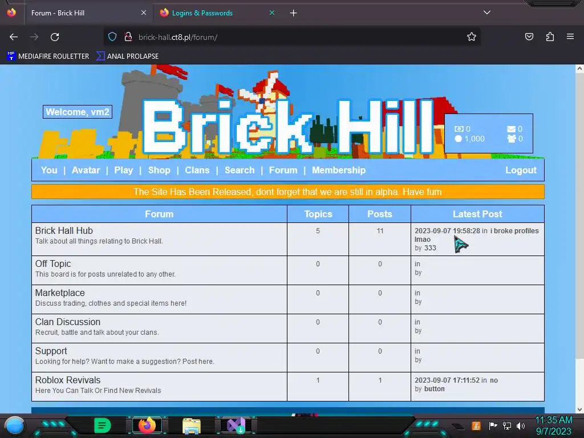Open the taskbar clock showing 11:35 AM
The height and width of the screenshot is (438, 584).
(x=553, y=425)
